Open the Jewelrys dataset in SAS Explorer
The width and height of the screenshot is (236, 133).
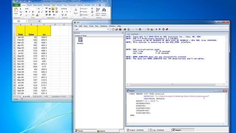pyautogui.click(x=80, y=41)
